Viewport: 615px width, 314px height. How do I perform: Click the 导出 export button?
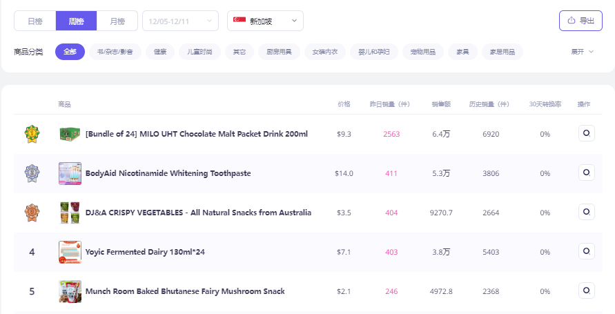click(580, 21)
